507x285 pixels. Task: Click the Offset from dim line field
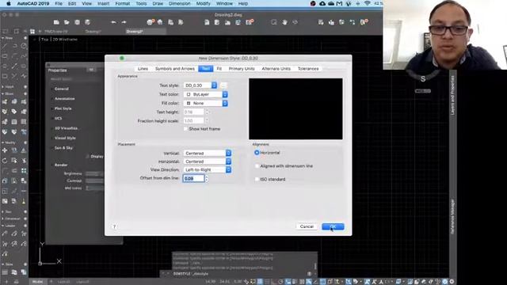pyautogui.click(x=193, y=178)
